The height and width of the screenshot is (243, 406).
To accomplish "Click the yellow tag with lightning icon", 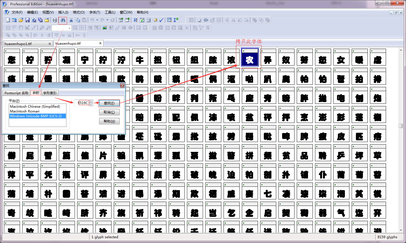I will pyautogui.click(x=155, y=20).
